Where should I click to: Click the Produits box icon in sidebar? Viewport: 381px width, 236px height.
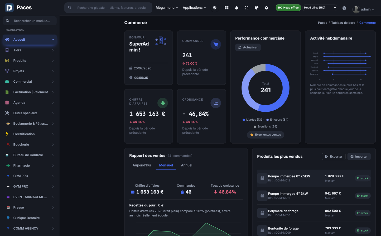click(7, 60)
